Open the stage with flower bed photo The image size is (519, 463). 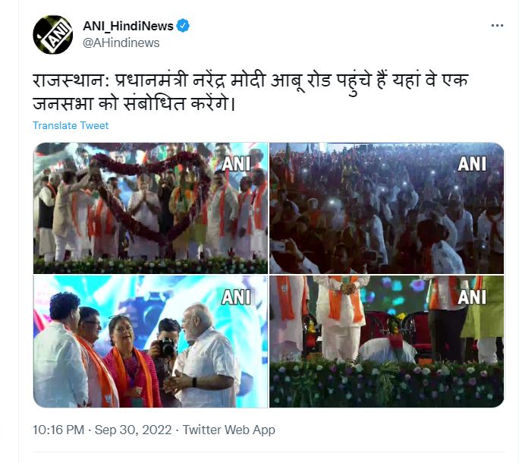click(x=387, y=342)
